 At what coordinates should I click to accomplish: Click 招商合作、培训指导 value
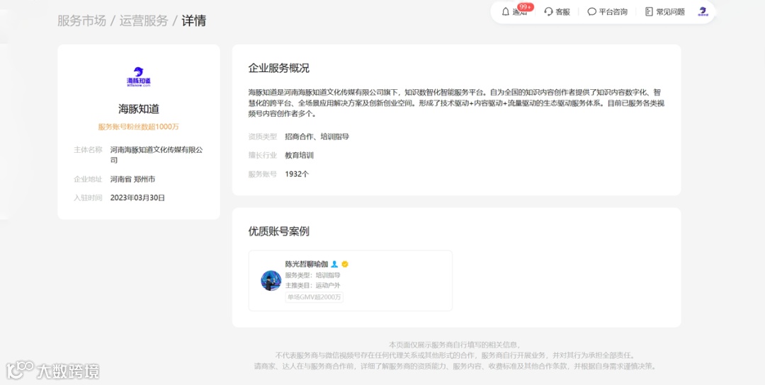pyautogui.click(x=317, y=137)
